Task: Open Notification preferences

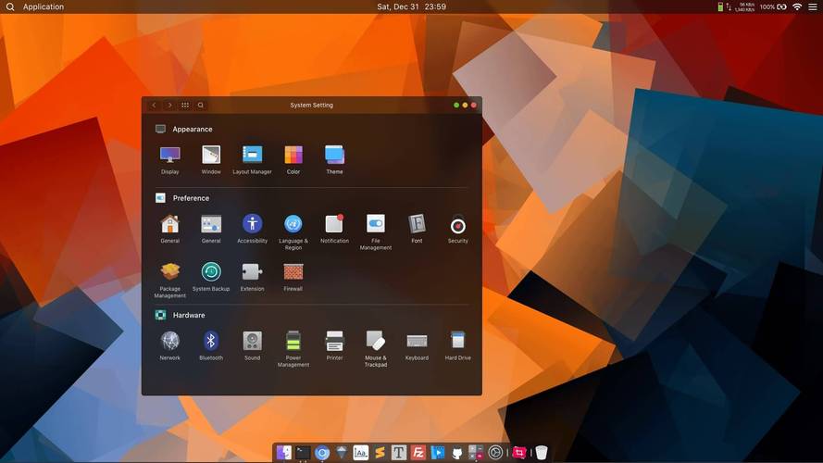Action: pos(334,229)
